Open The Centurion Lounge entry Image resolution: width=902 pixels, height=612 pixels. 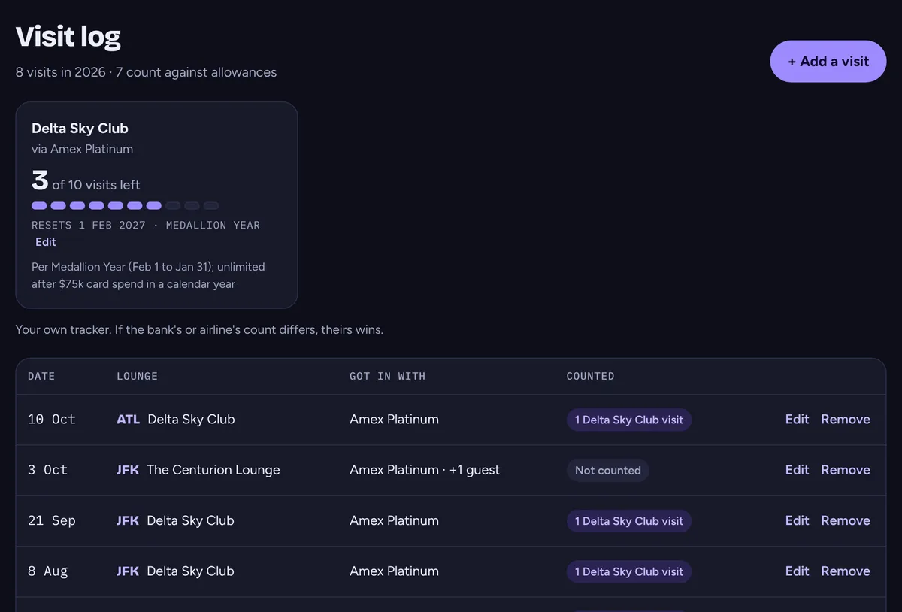(213, 470)
